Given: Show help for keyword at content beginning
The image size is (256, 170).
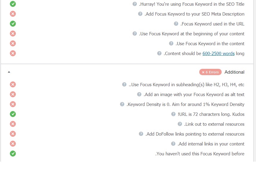Looking at the screenshot, I should 135,34.
